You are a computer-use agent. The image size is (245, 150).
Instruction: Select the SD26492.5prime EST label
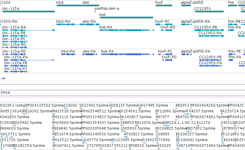[28, 123]
